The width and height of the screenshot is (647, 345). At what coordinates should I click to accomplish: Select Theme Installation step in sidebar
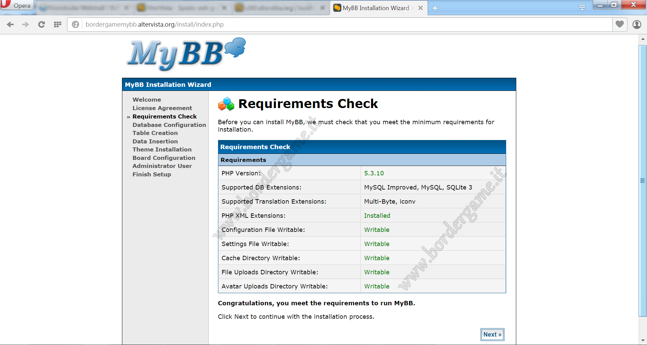(162, 149)
